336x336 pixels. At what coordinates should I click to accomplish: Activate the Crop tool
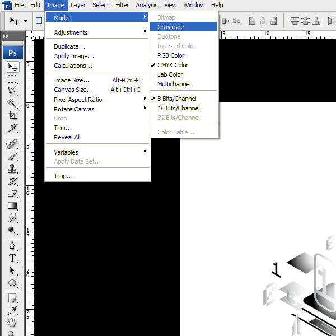pos(12,116)
